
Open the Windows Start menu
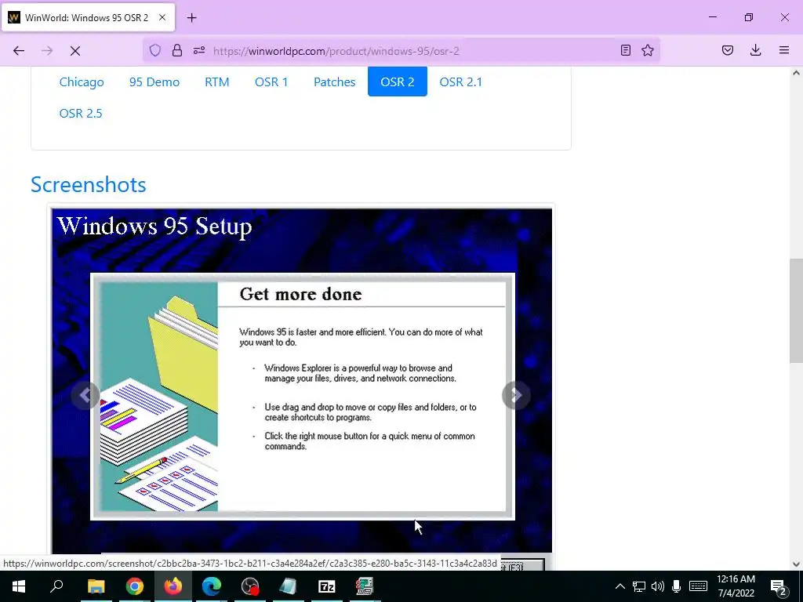(19, 586)
